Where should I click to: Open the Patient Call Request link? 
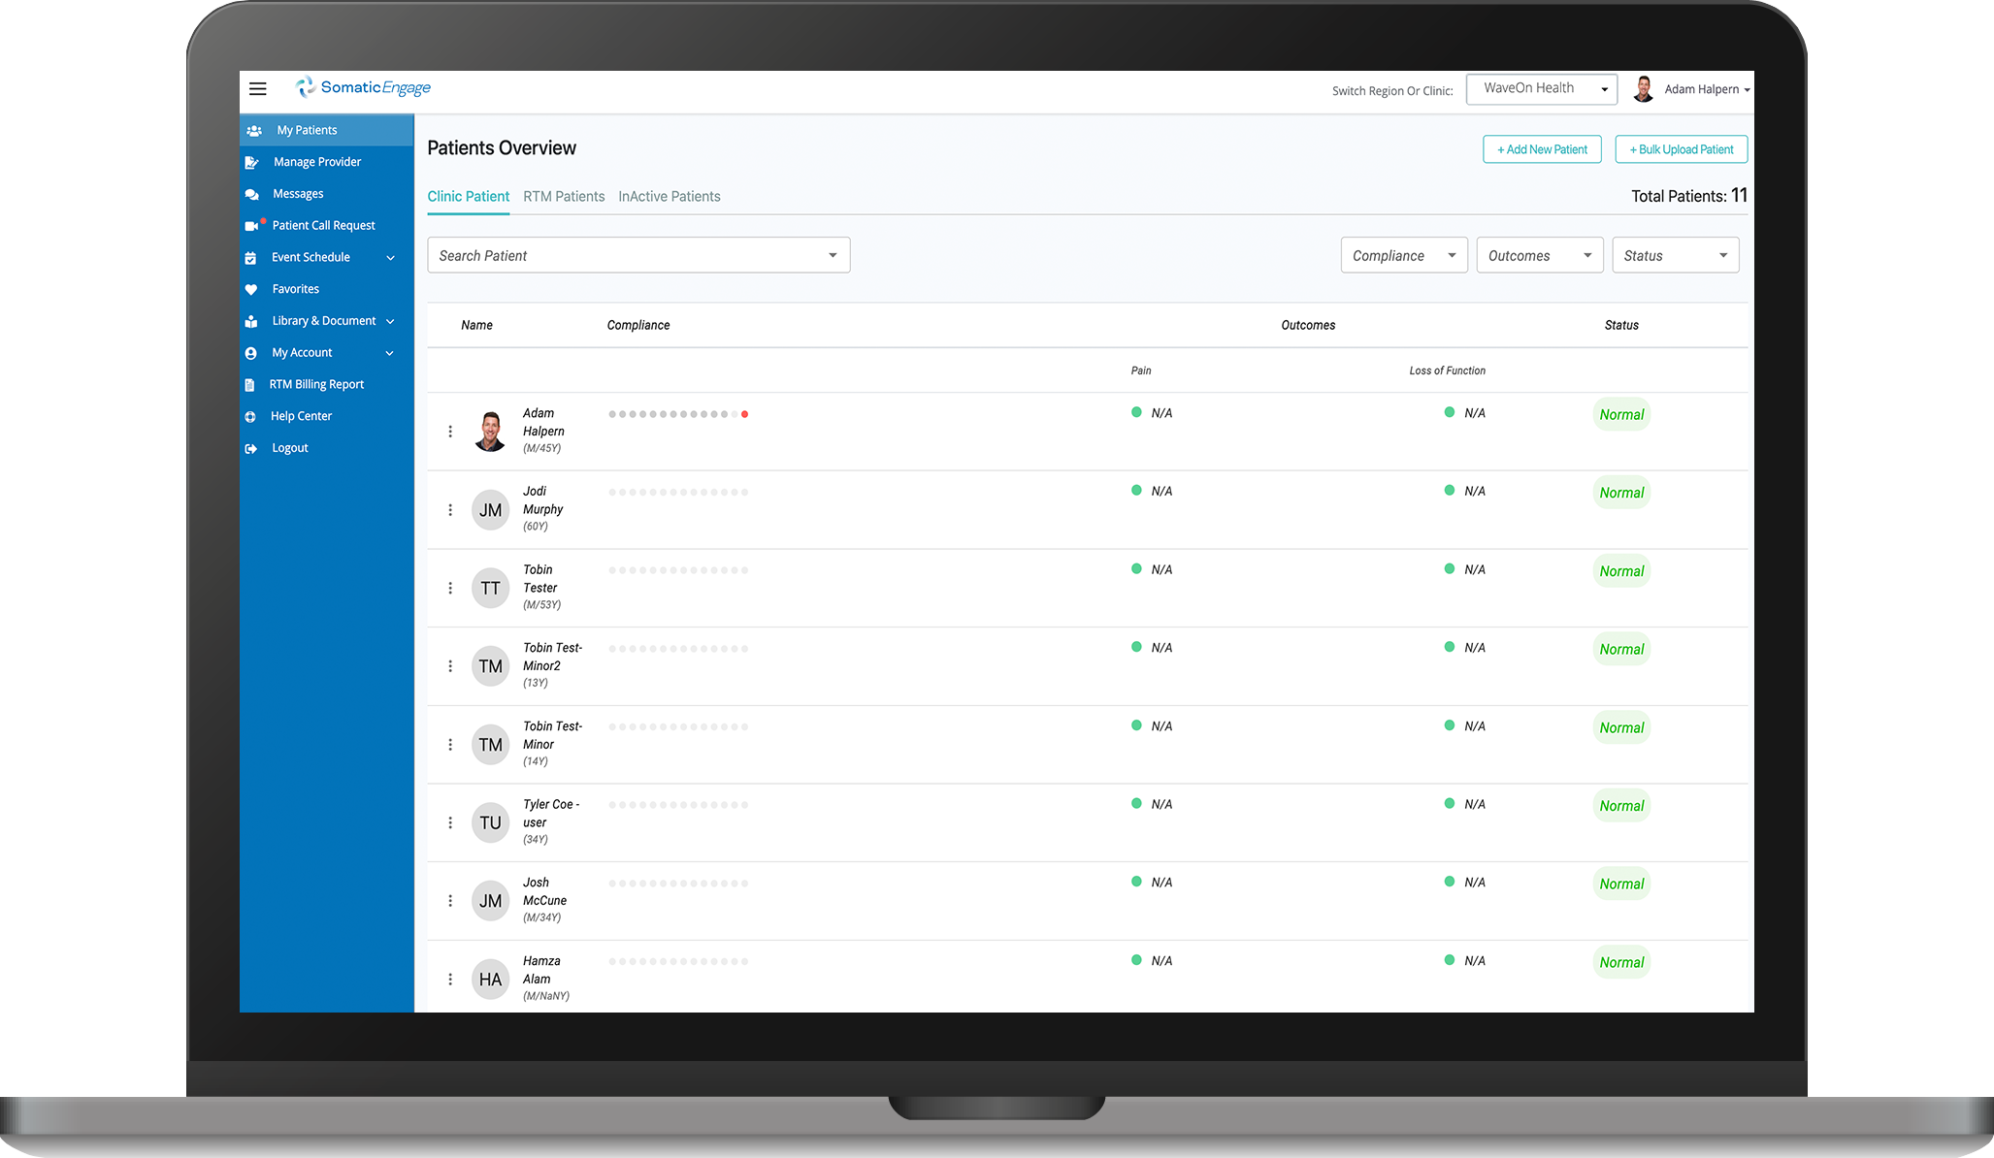pos(323,226)
